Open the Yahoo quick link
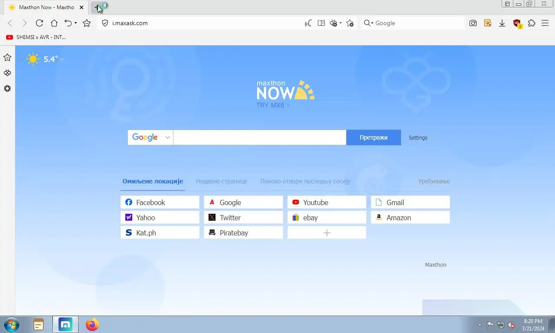 pyautogui.click(x=160, y=217)
